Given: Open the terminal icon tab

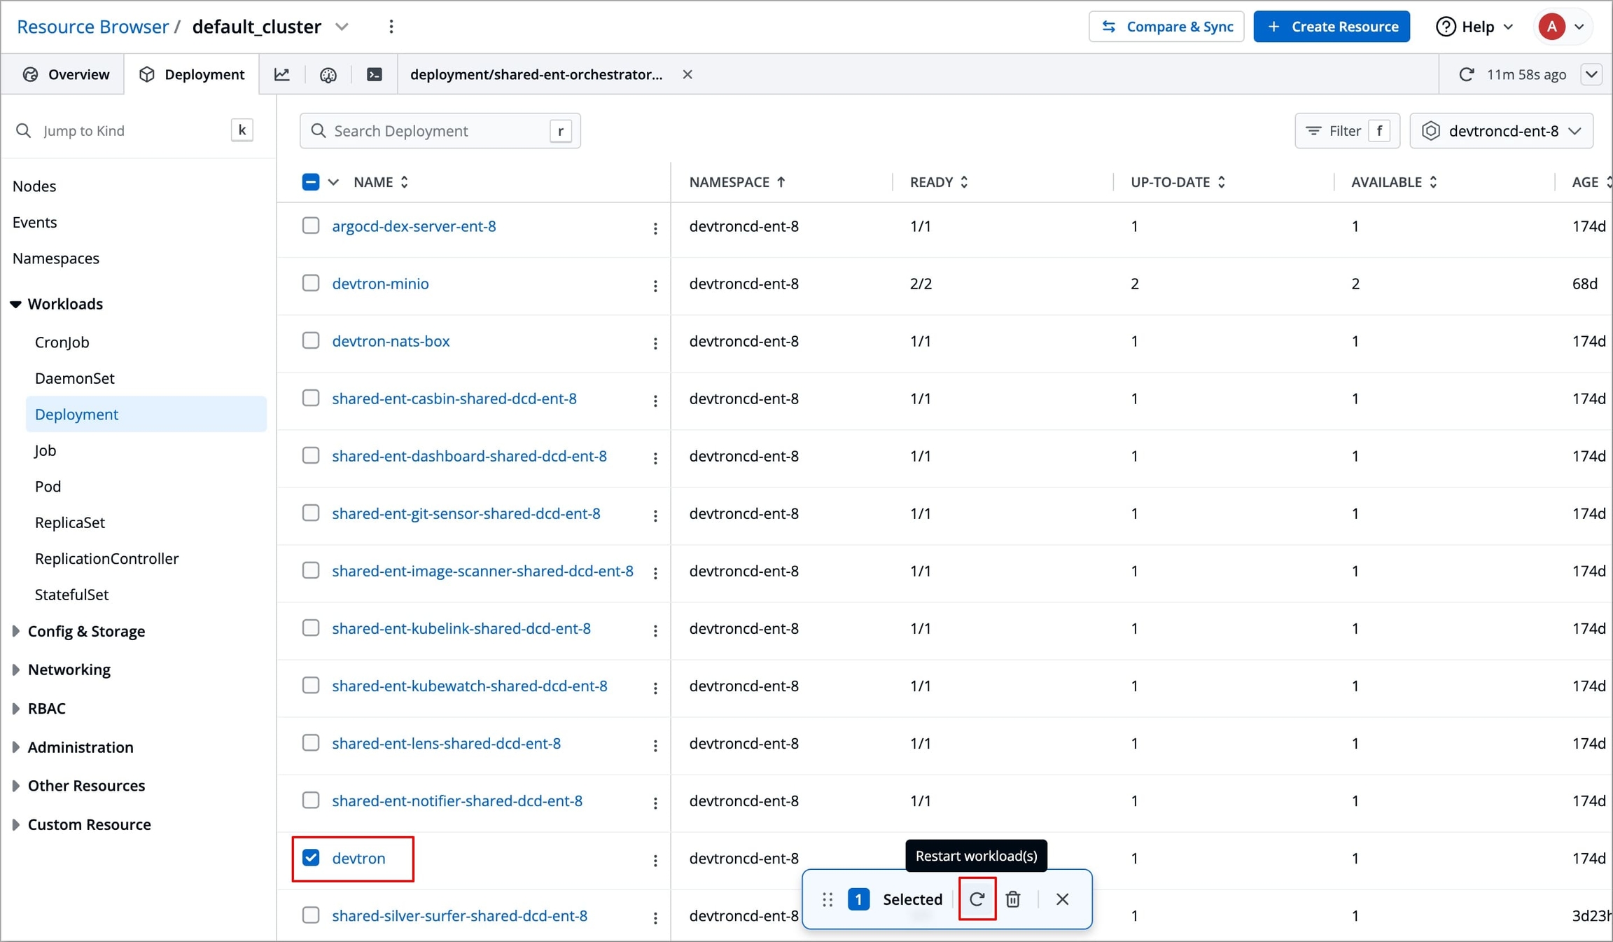Looking at the screenshot, I should 375,74.
